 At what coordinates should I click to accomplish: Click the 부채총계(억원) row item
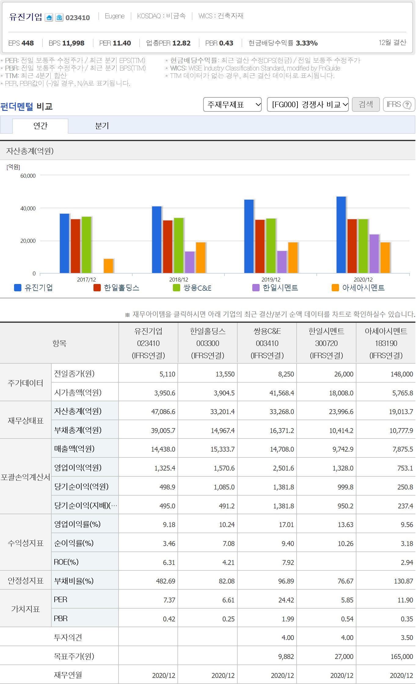point(78,430)
